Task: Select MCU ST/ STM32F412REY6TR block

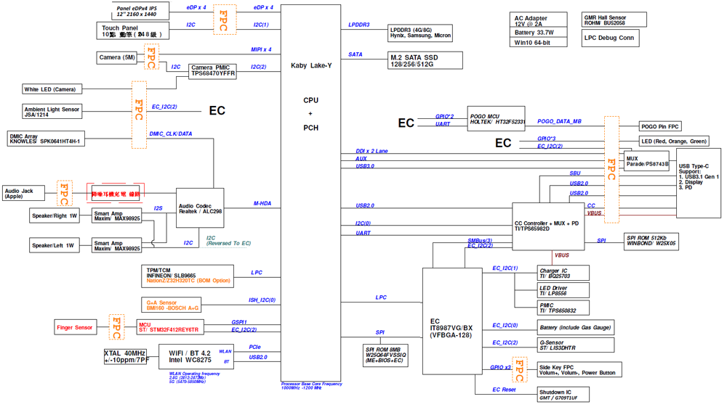Action: click(x=170, y=327)
